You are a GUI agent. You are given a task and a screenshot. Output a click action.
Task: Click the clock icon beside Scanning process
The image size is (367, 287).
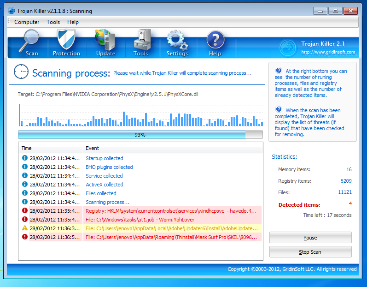(x=21, y=72)
